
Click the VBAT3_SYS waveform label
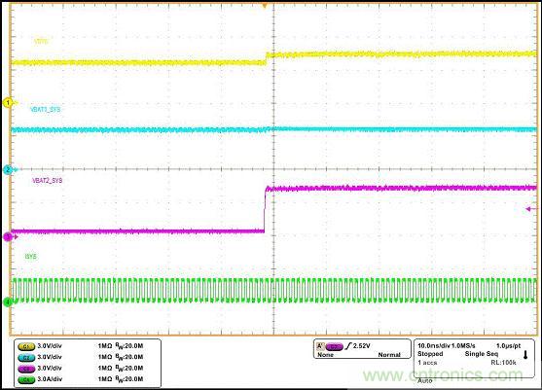[46, 110]
